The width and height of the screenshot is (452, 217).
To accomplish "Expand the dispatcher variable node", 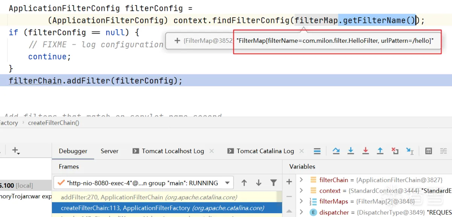I will pyautogui.click(x=301, y=212).
